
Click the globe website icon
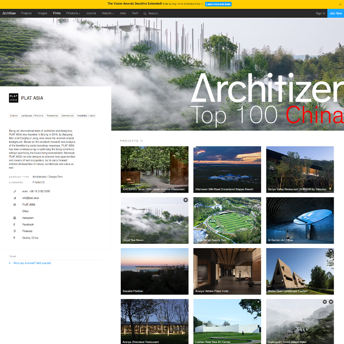tap(15, 204)
